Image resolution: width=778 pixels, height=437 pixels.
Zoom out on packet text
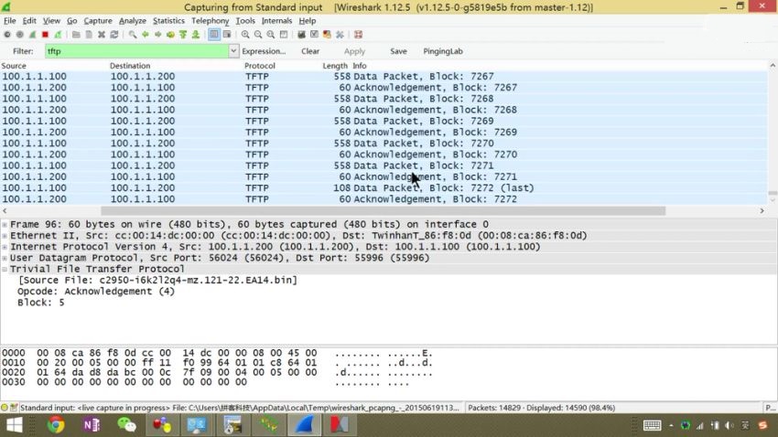258,35
